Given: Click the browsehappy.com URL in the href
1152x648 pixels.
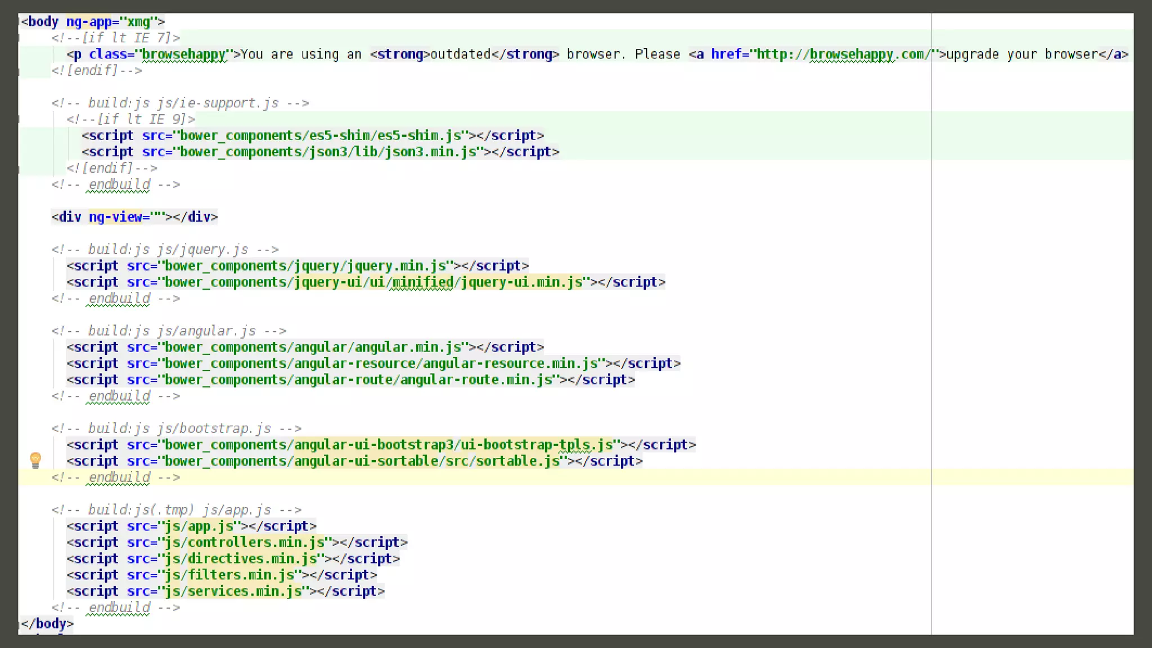Looking at the screenshot, I should point(844,55).
